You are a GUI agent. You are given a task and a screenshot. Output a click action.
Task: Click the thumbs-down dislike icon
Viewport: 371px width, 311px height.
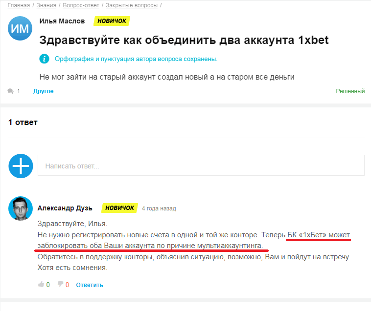point(60,285)
